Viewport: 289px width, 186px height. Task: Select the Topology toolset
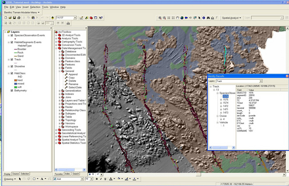pyautogui.click(x=69, y=120)
